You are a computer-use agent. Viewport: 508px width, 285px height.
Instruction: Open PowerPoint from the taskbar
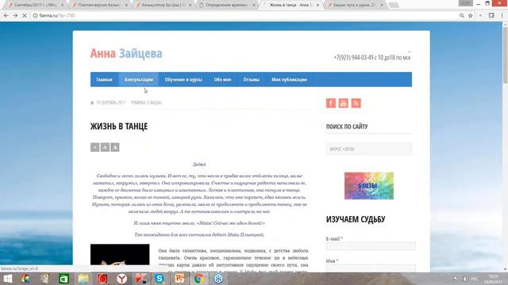coord(179,279)
